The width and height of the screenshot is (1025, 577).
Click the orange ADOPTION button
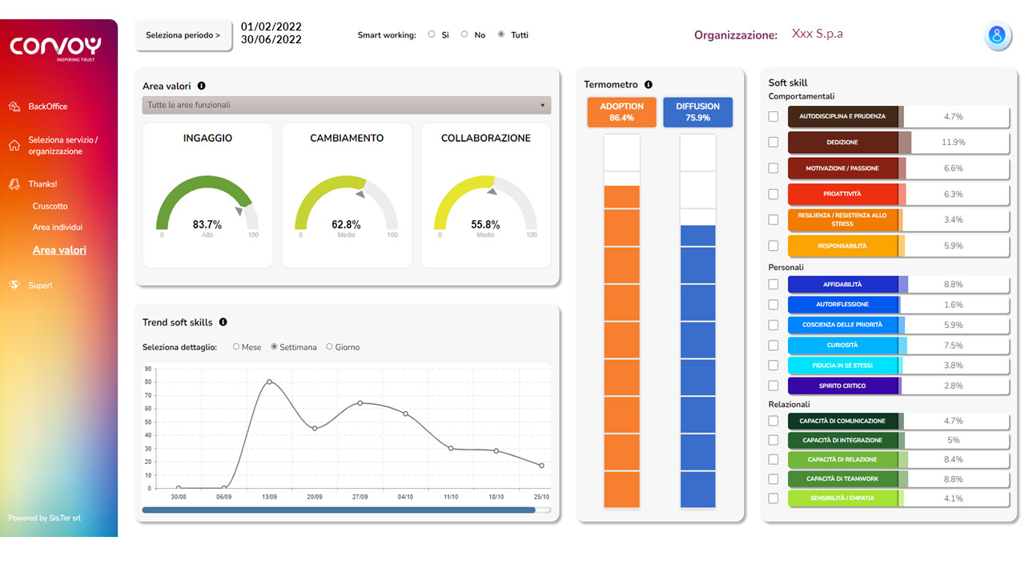[621, 112]
